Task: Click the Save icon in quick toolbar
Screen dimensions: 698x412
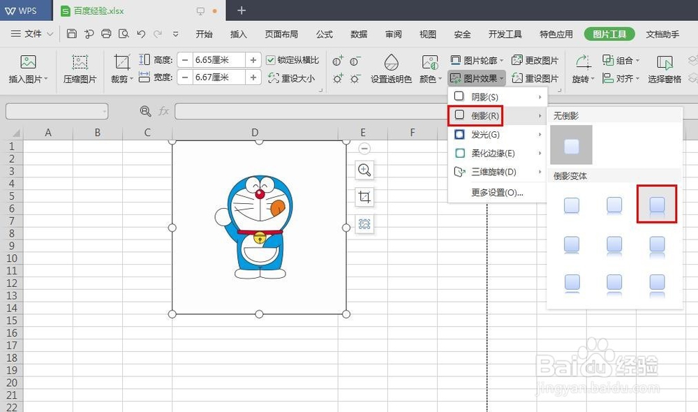Action: click(72, 34)
